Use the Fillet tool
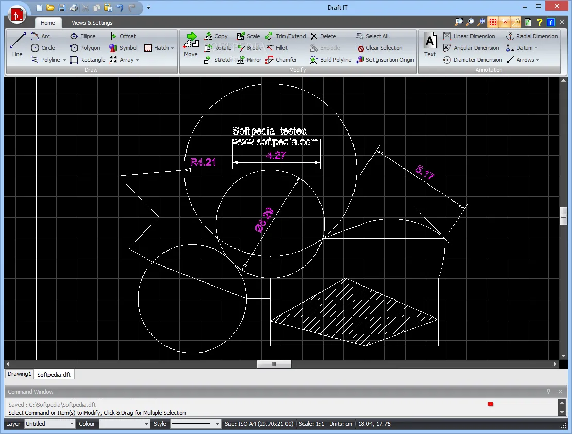 coord(277,48)
